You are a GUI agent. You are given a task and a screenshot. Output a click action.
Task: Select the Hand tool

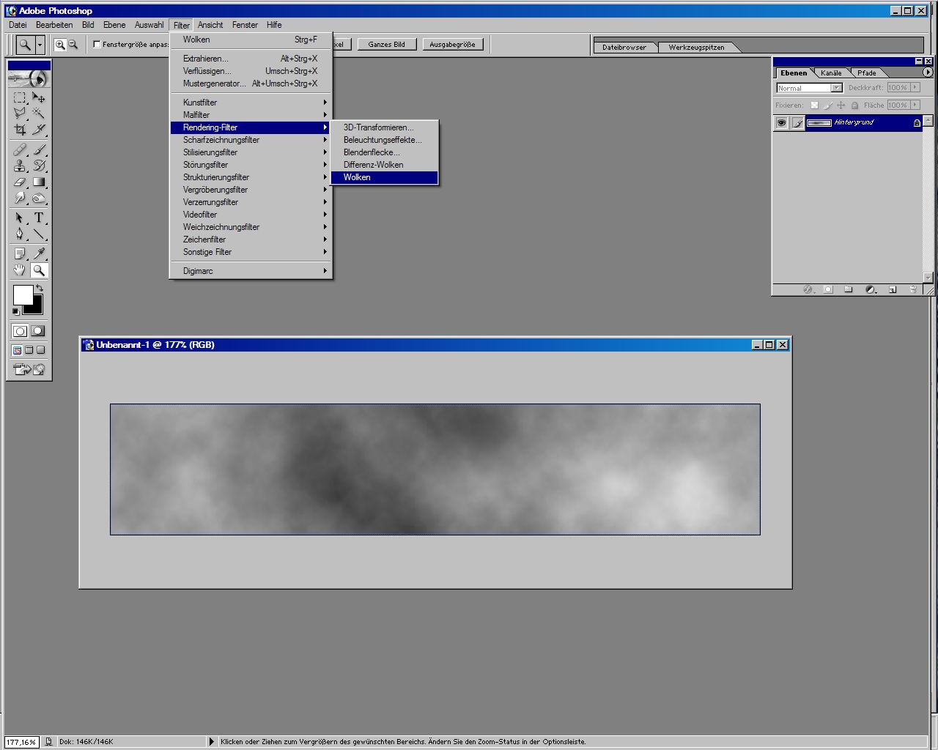pos(20,270)
